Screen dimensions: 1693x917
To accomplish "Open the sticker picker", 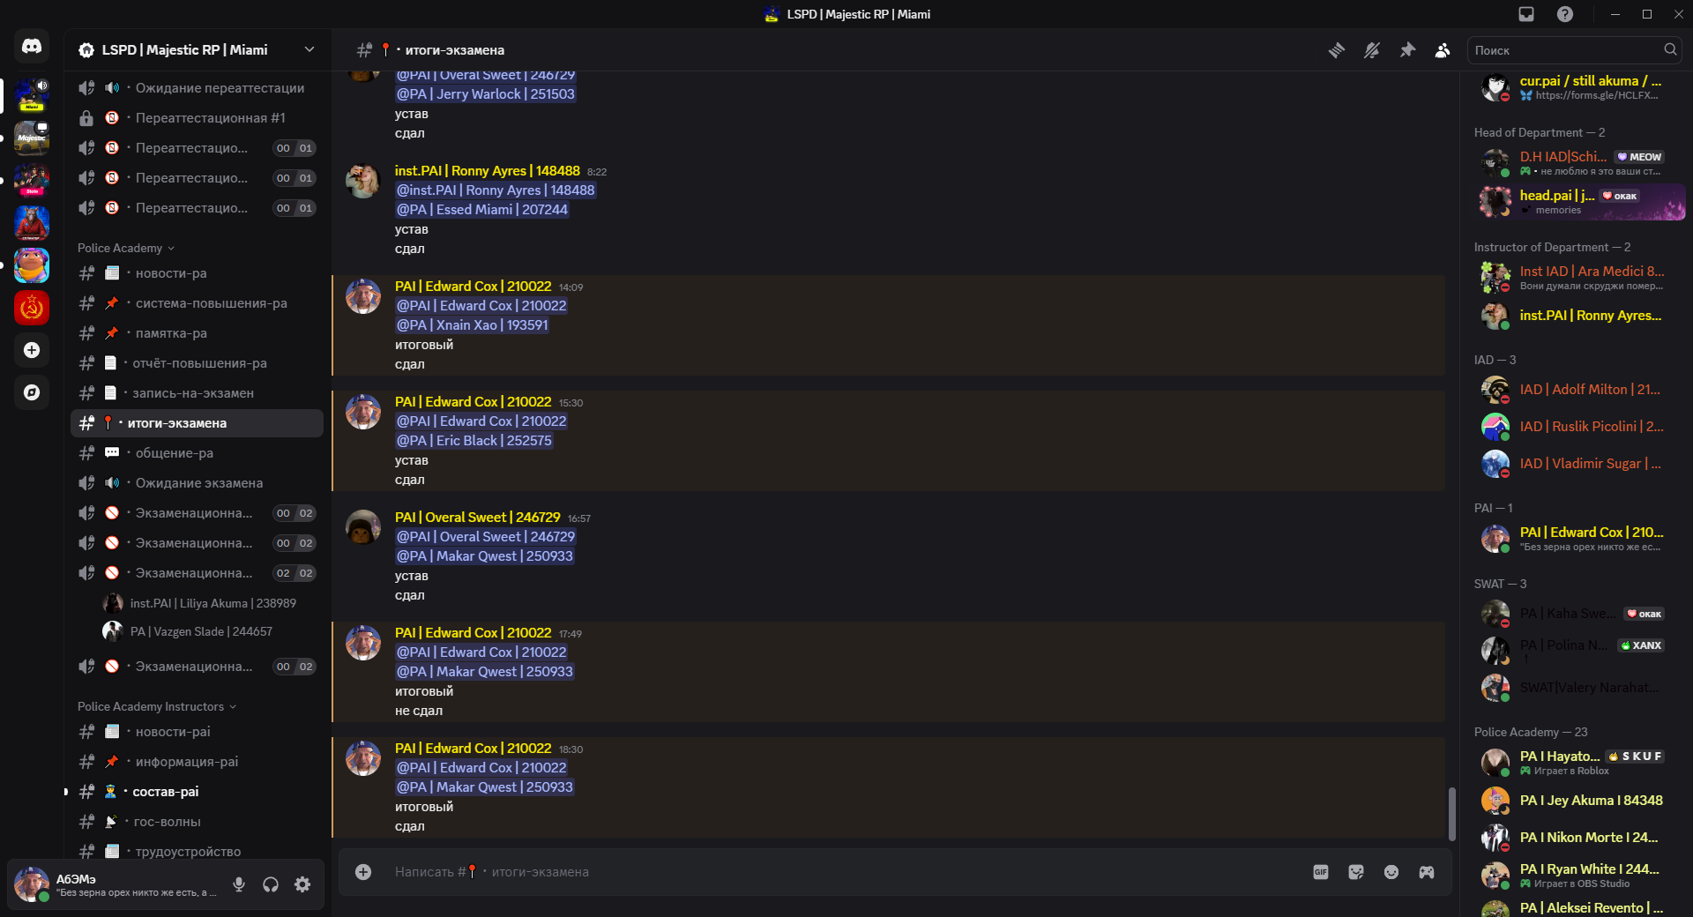I will coord(1356,872).
